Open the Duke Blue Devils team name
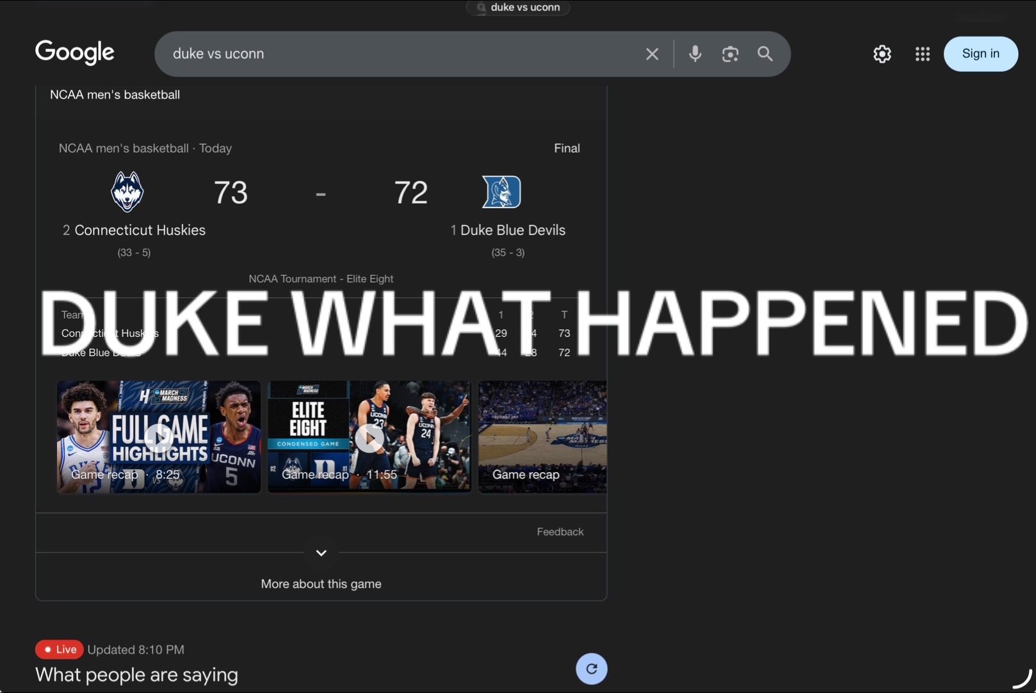Viewport: 1036px width, 693px height. tap(513, 230)
